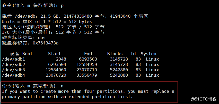Image resolution: width=219 pixels, height=104 pixels.
Task: Click the Start column header
Action: (54, 54)
